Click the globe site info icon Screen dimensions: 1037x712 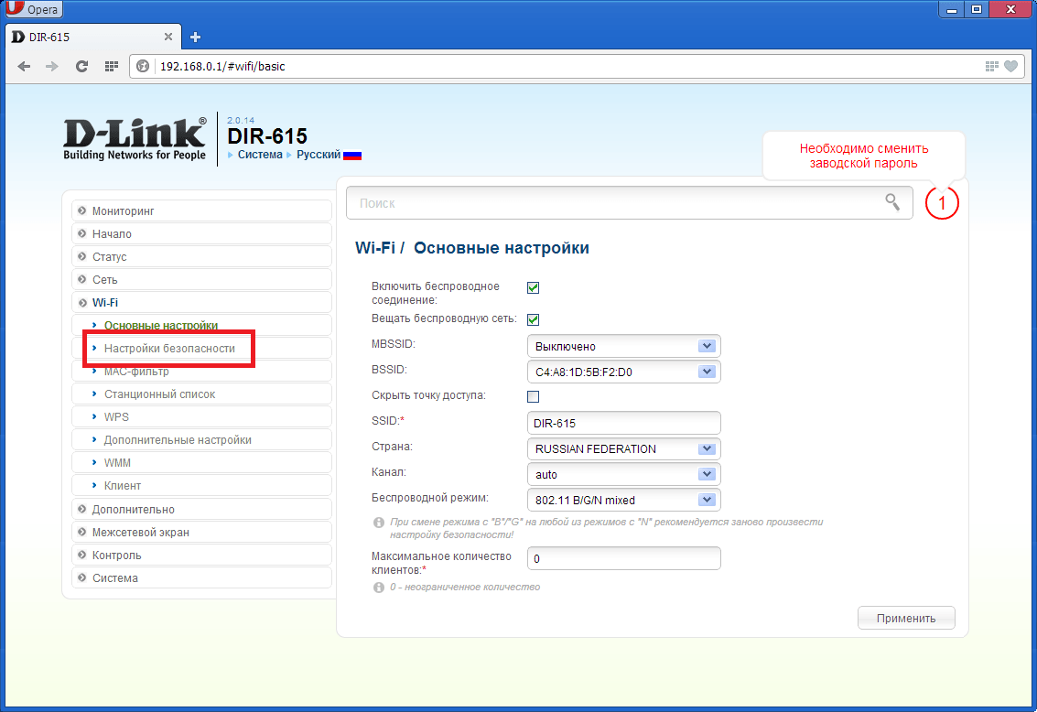[x=142, y=66]
